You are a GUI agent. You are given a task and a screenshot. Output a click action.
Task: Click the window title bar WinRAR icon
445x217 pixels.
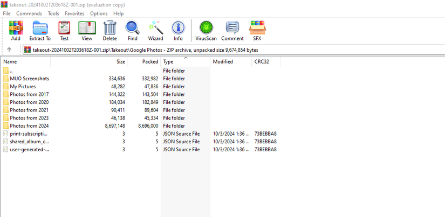click(x=4, y=4)
